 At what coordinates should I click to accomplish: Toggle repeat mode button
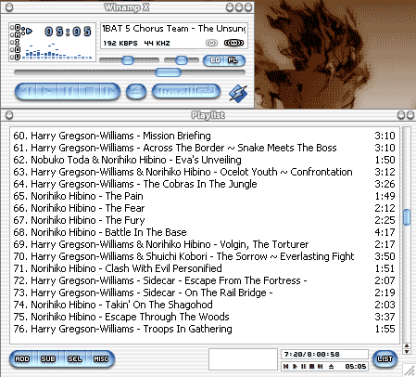coord(207,91)
